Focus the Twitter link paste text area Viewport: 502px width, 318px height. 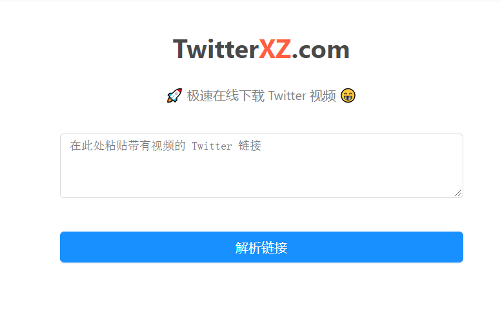(261, 166)
